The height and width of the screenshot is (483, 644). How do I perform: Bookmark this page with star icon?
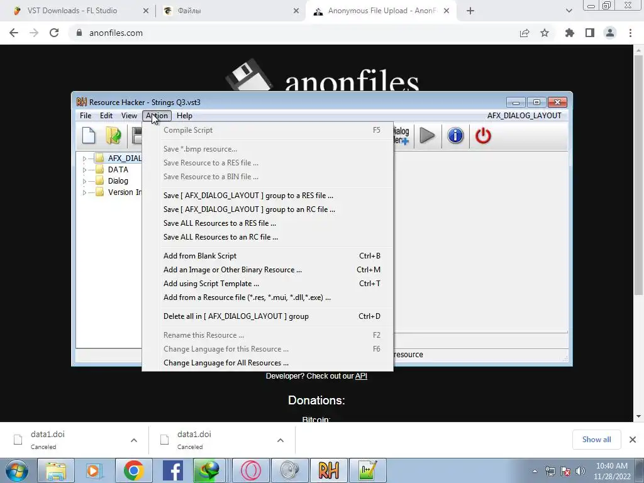pyautogui.click(x=545, y=33)
